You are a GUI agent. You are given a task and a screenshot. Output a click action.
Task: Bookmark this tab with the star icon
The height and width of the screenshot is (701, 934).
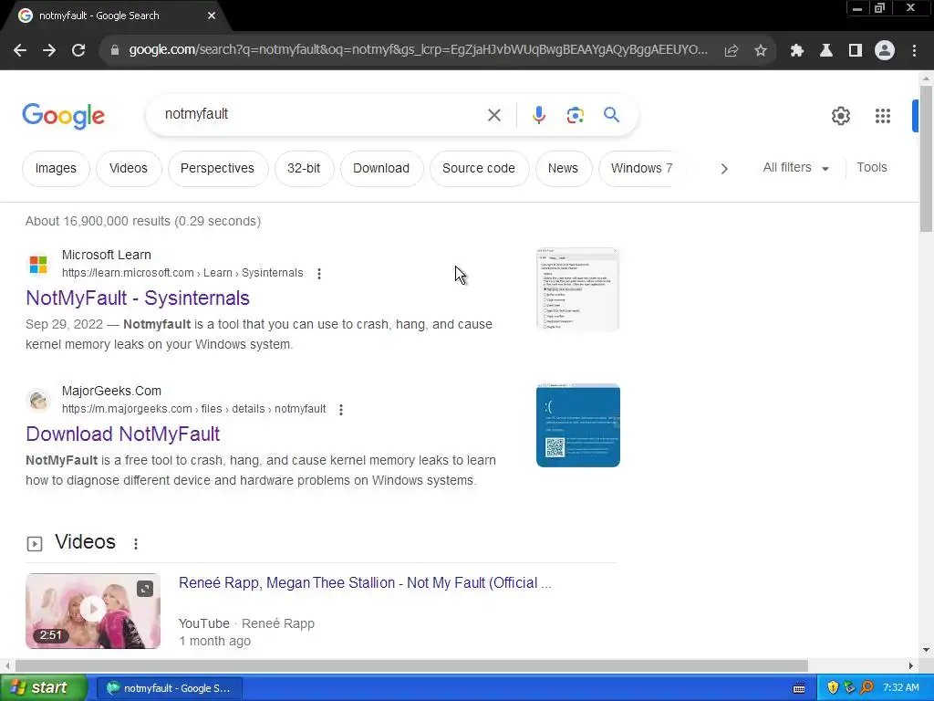click(761, 51)
